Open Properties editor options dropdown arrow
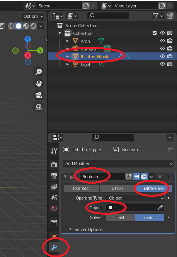Image resolution: width=177 pixels, height=257 pixels. tap(170, 138)
